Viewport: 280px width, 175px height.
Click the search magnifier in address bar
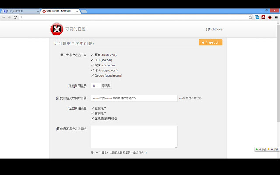pyautogui.click(x=22, y=17)
